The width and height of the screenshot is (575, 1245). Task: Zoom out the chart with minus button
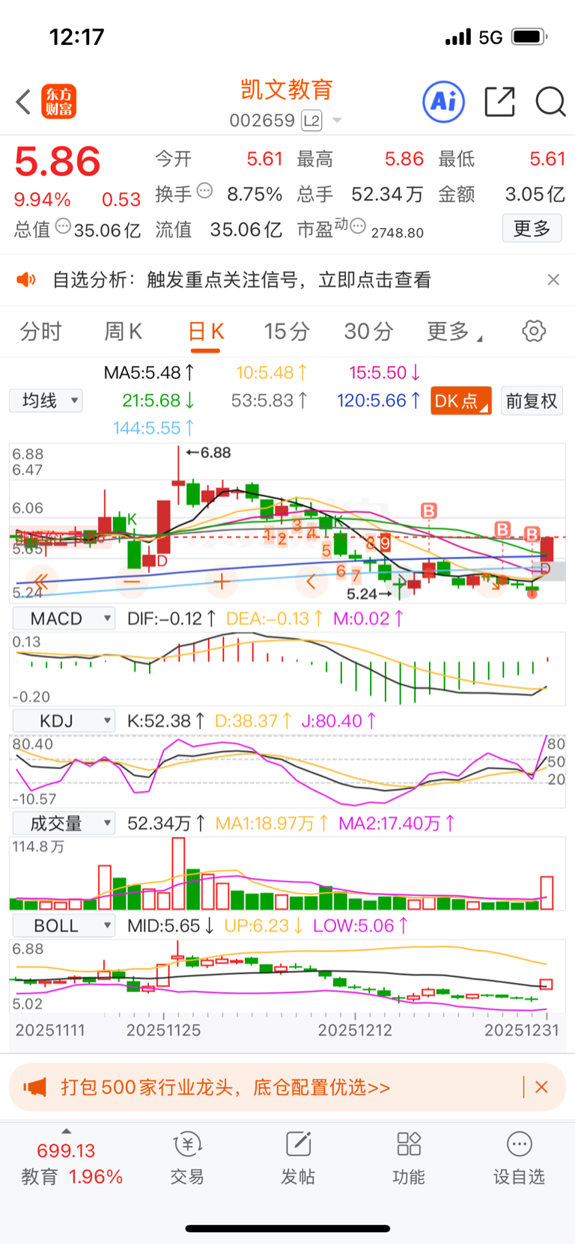click(x=131, y=581)
